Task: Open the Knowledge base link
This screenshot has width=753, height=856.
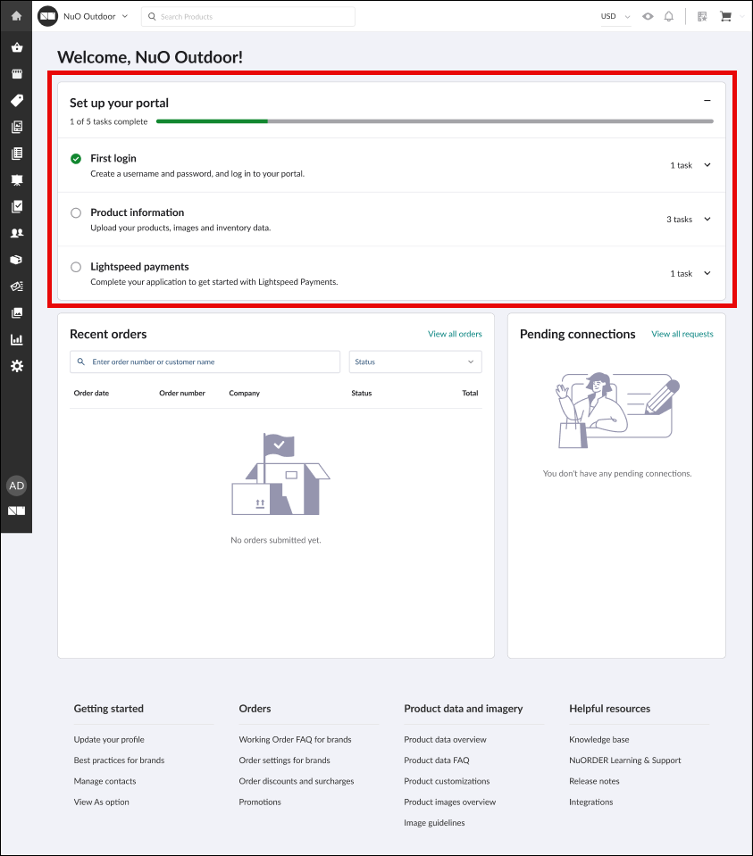Action: pos(598,739)
